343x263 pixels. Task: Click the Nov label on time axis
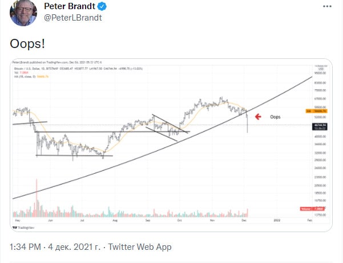(x=211, y=220)
